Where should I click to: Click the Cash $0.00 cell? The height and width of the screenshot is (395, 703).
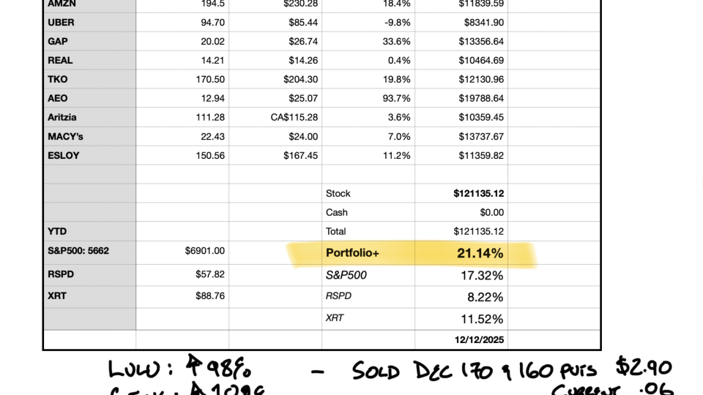click(461, 213)
